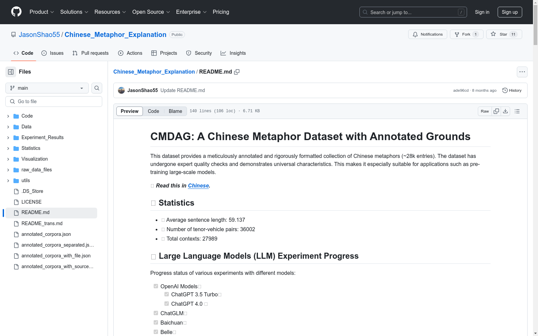538x336 pixels.
Task: Toggle the OpenAI Models checkbox
Action: click(156, 286)
